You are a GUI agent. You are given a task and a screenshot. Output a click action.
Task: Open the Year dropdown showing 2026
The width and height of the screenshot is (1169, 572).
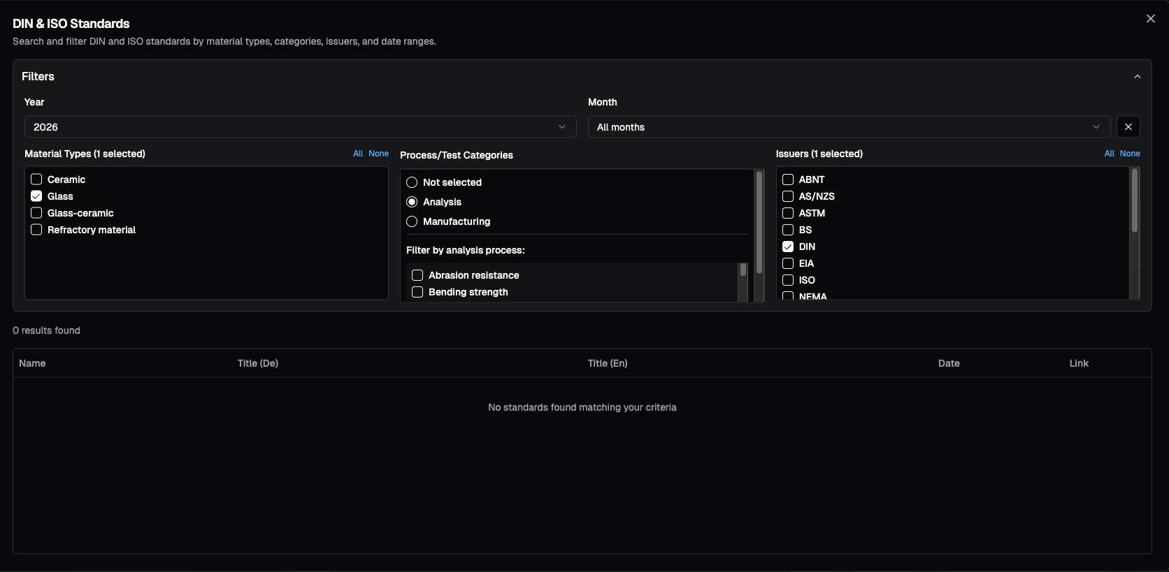300,127
